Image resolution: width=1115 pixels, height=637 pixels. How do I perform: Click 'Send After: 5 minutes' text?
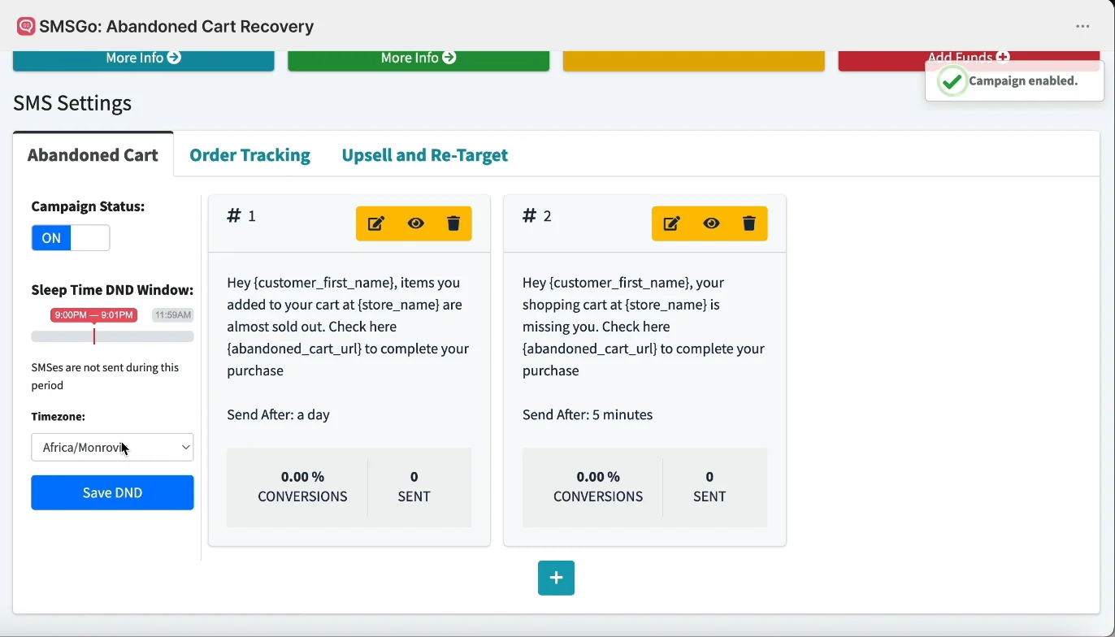point(588,414)
